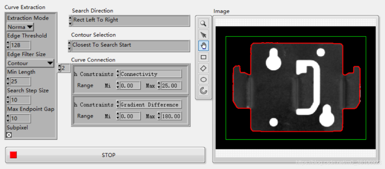Click the Contour Selection ring selector

point(130,46)
